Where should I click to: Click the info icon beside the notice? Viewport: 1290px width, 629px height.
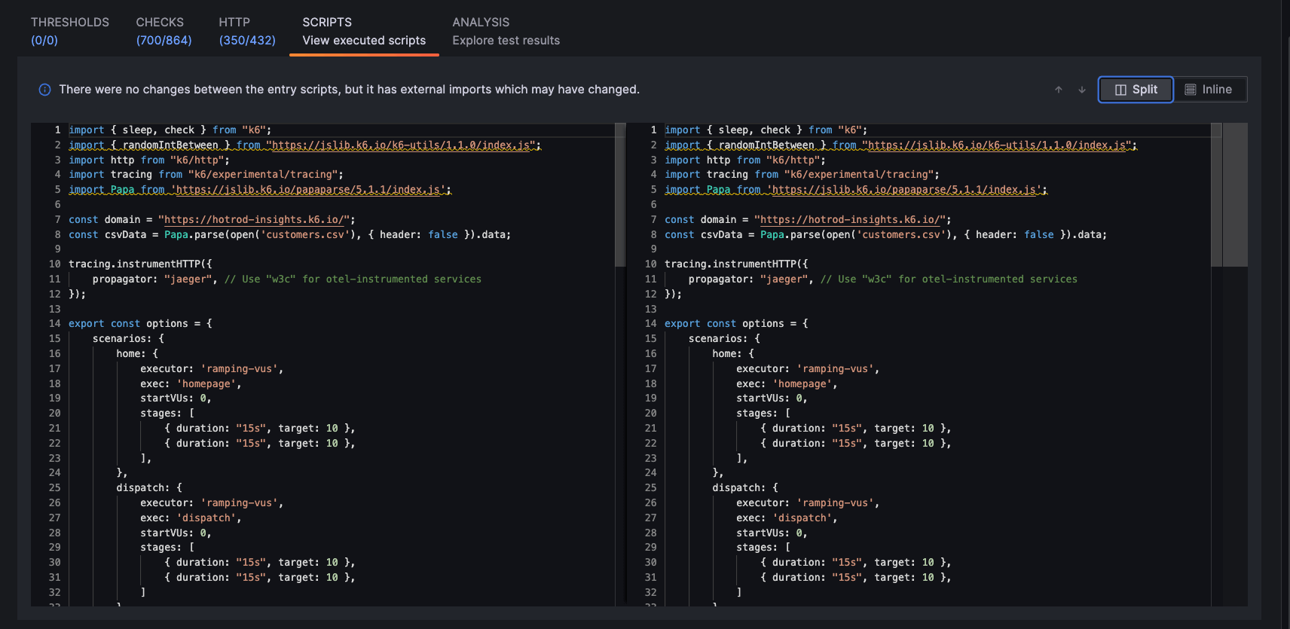point(44,90)
